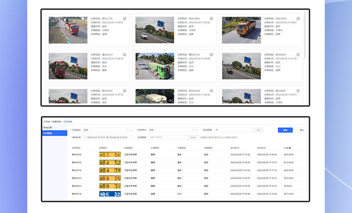Open the yellow plate image ending in 06

pos(110,154)
